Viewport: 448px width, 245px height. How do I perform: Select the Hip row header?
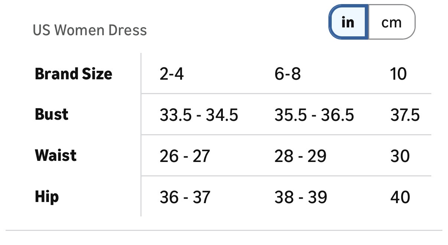coord(47,196)
